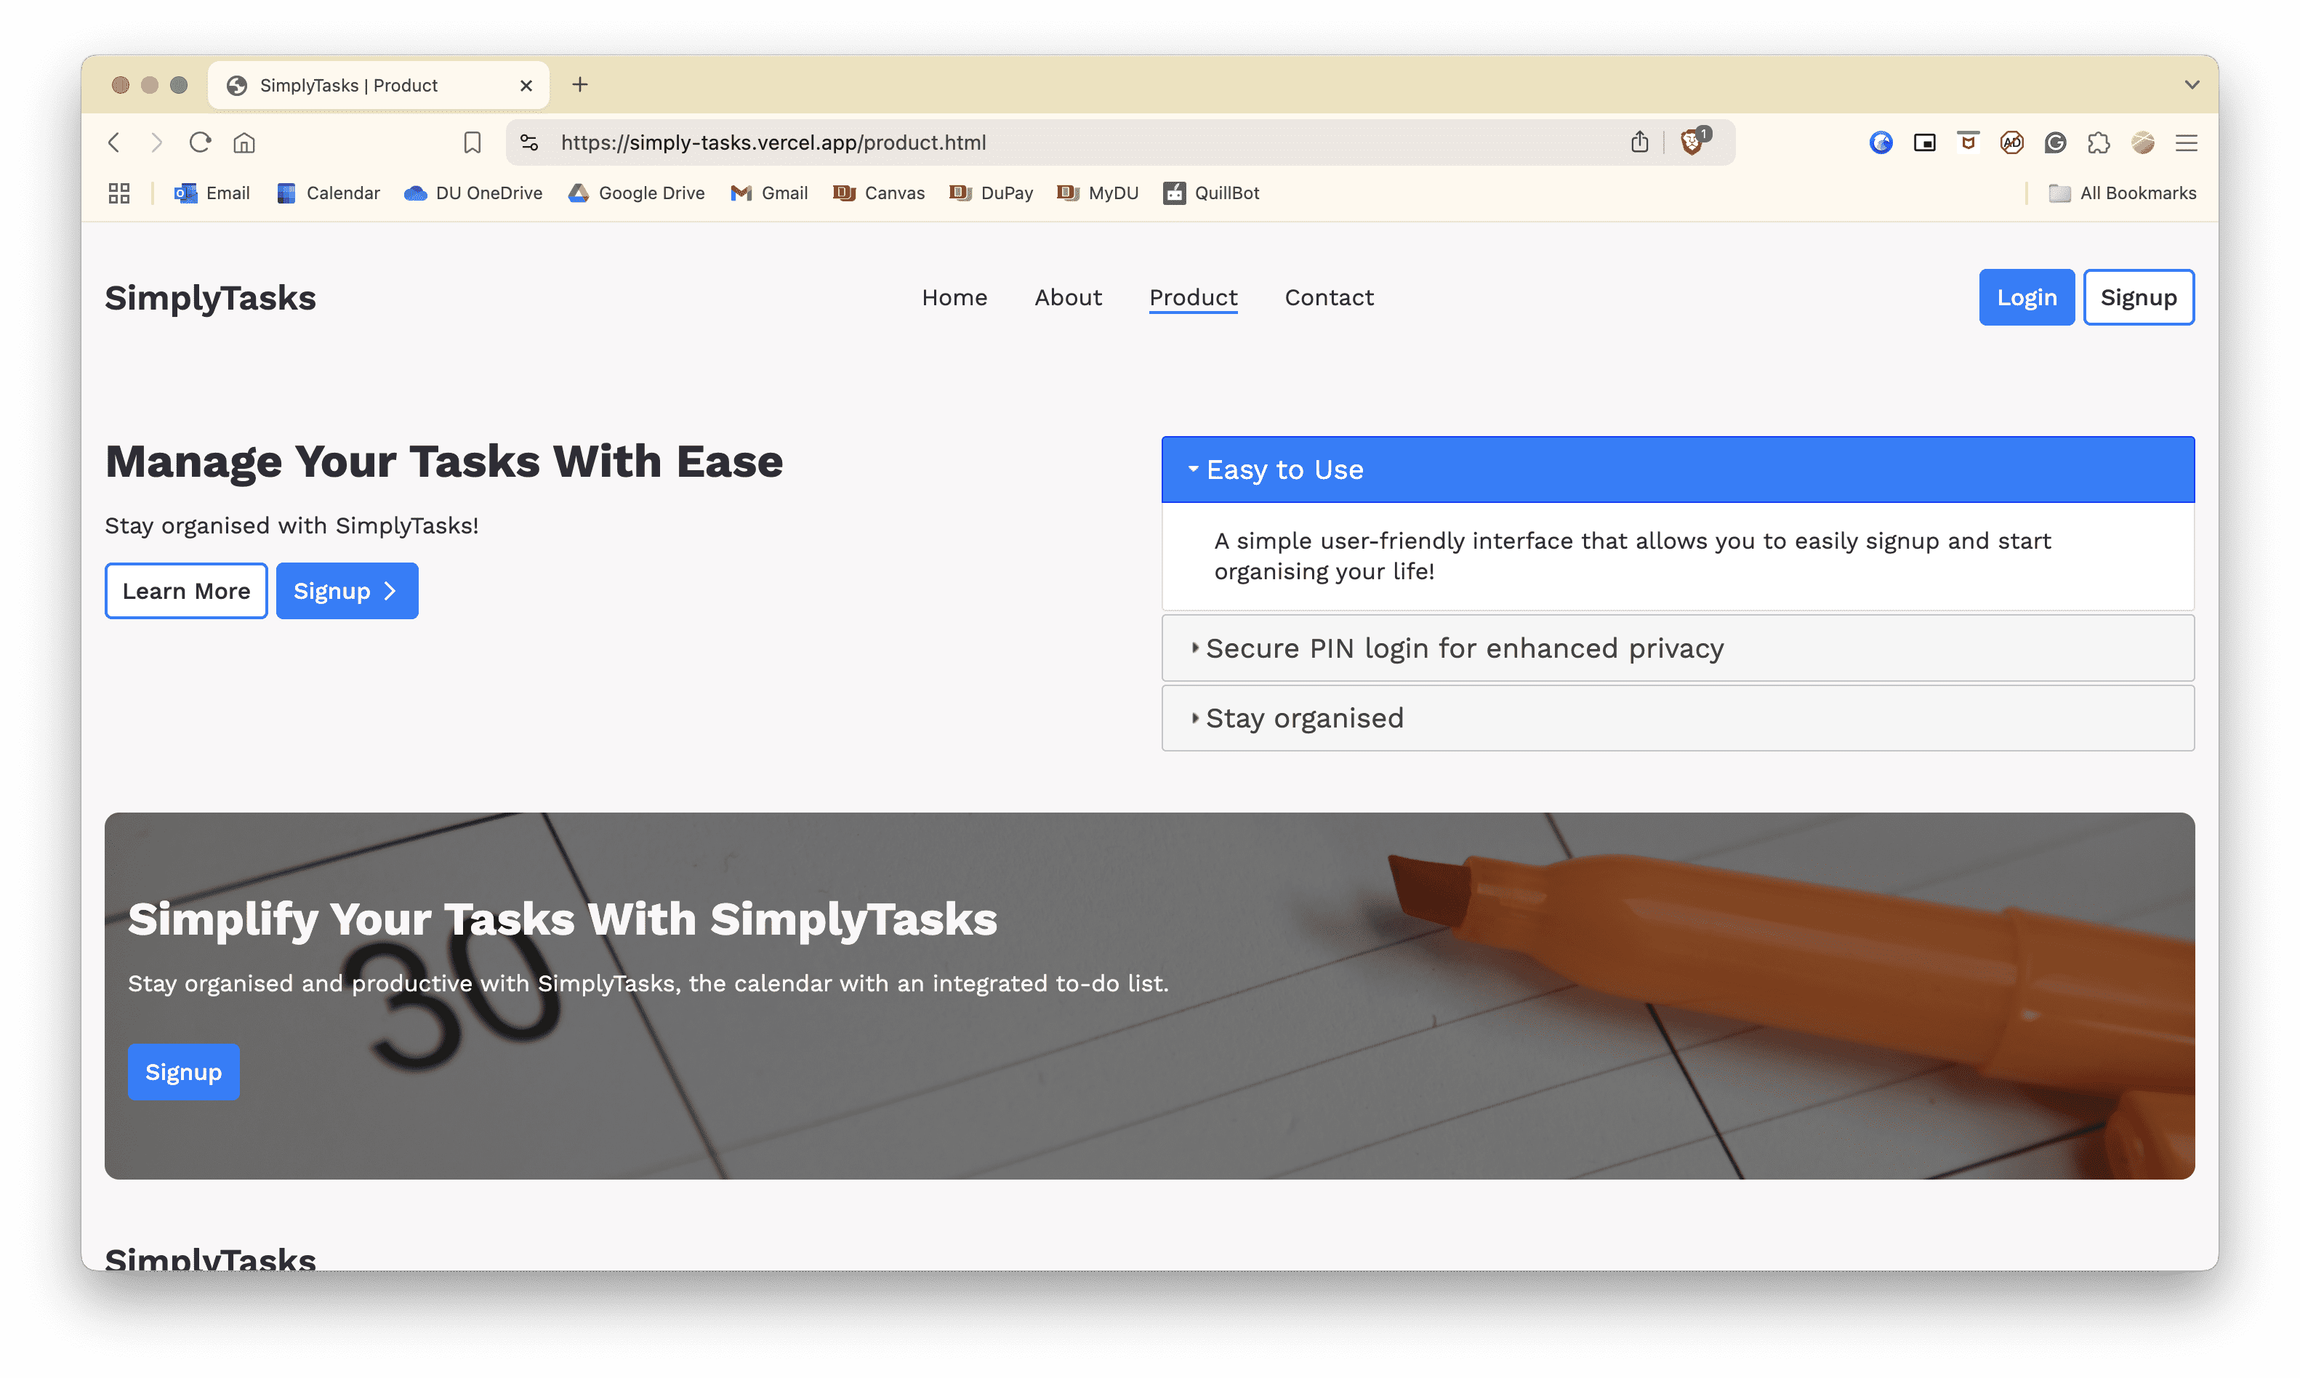This screenshot has width=2300, height=1378.
Task: Open the ad blocker extension icon
Action: click(x=2011, y=142)
